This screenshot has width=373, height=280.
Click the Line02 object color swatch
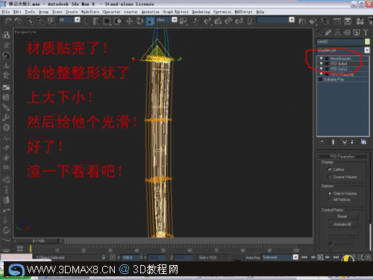[x=367, y=41]
